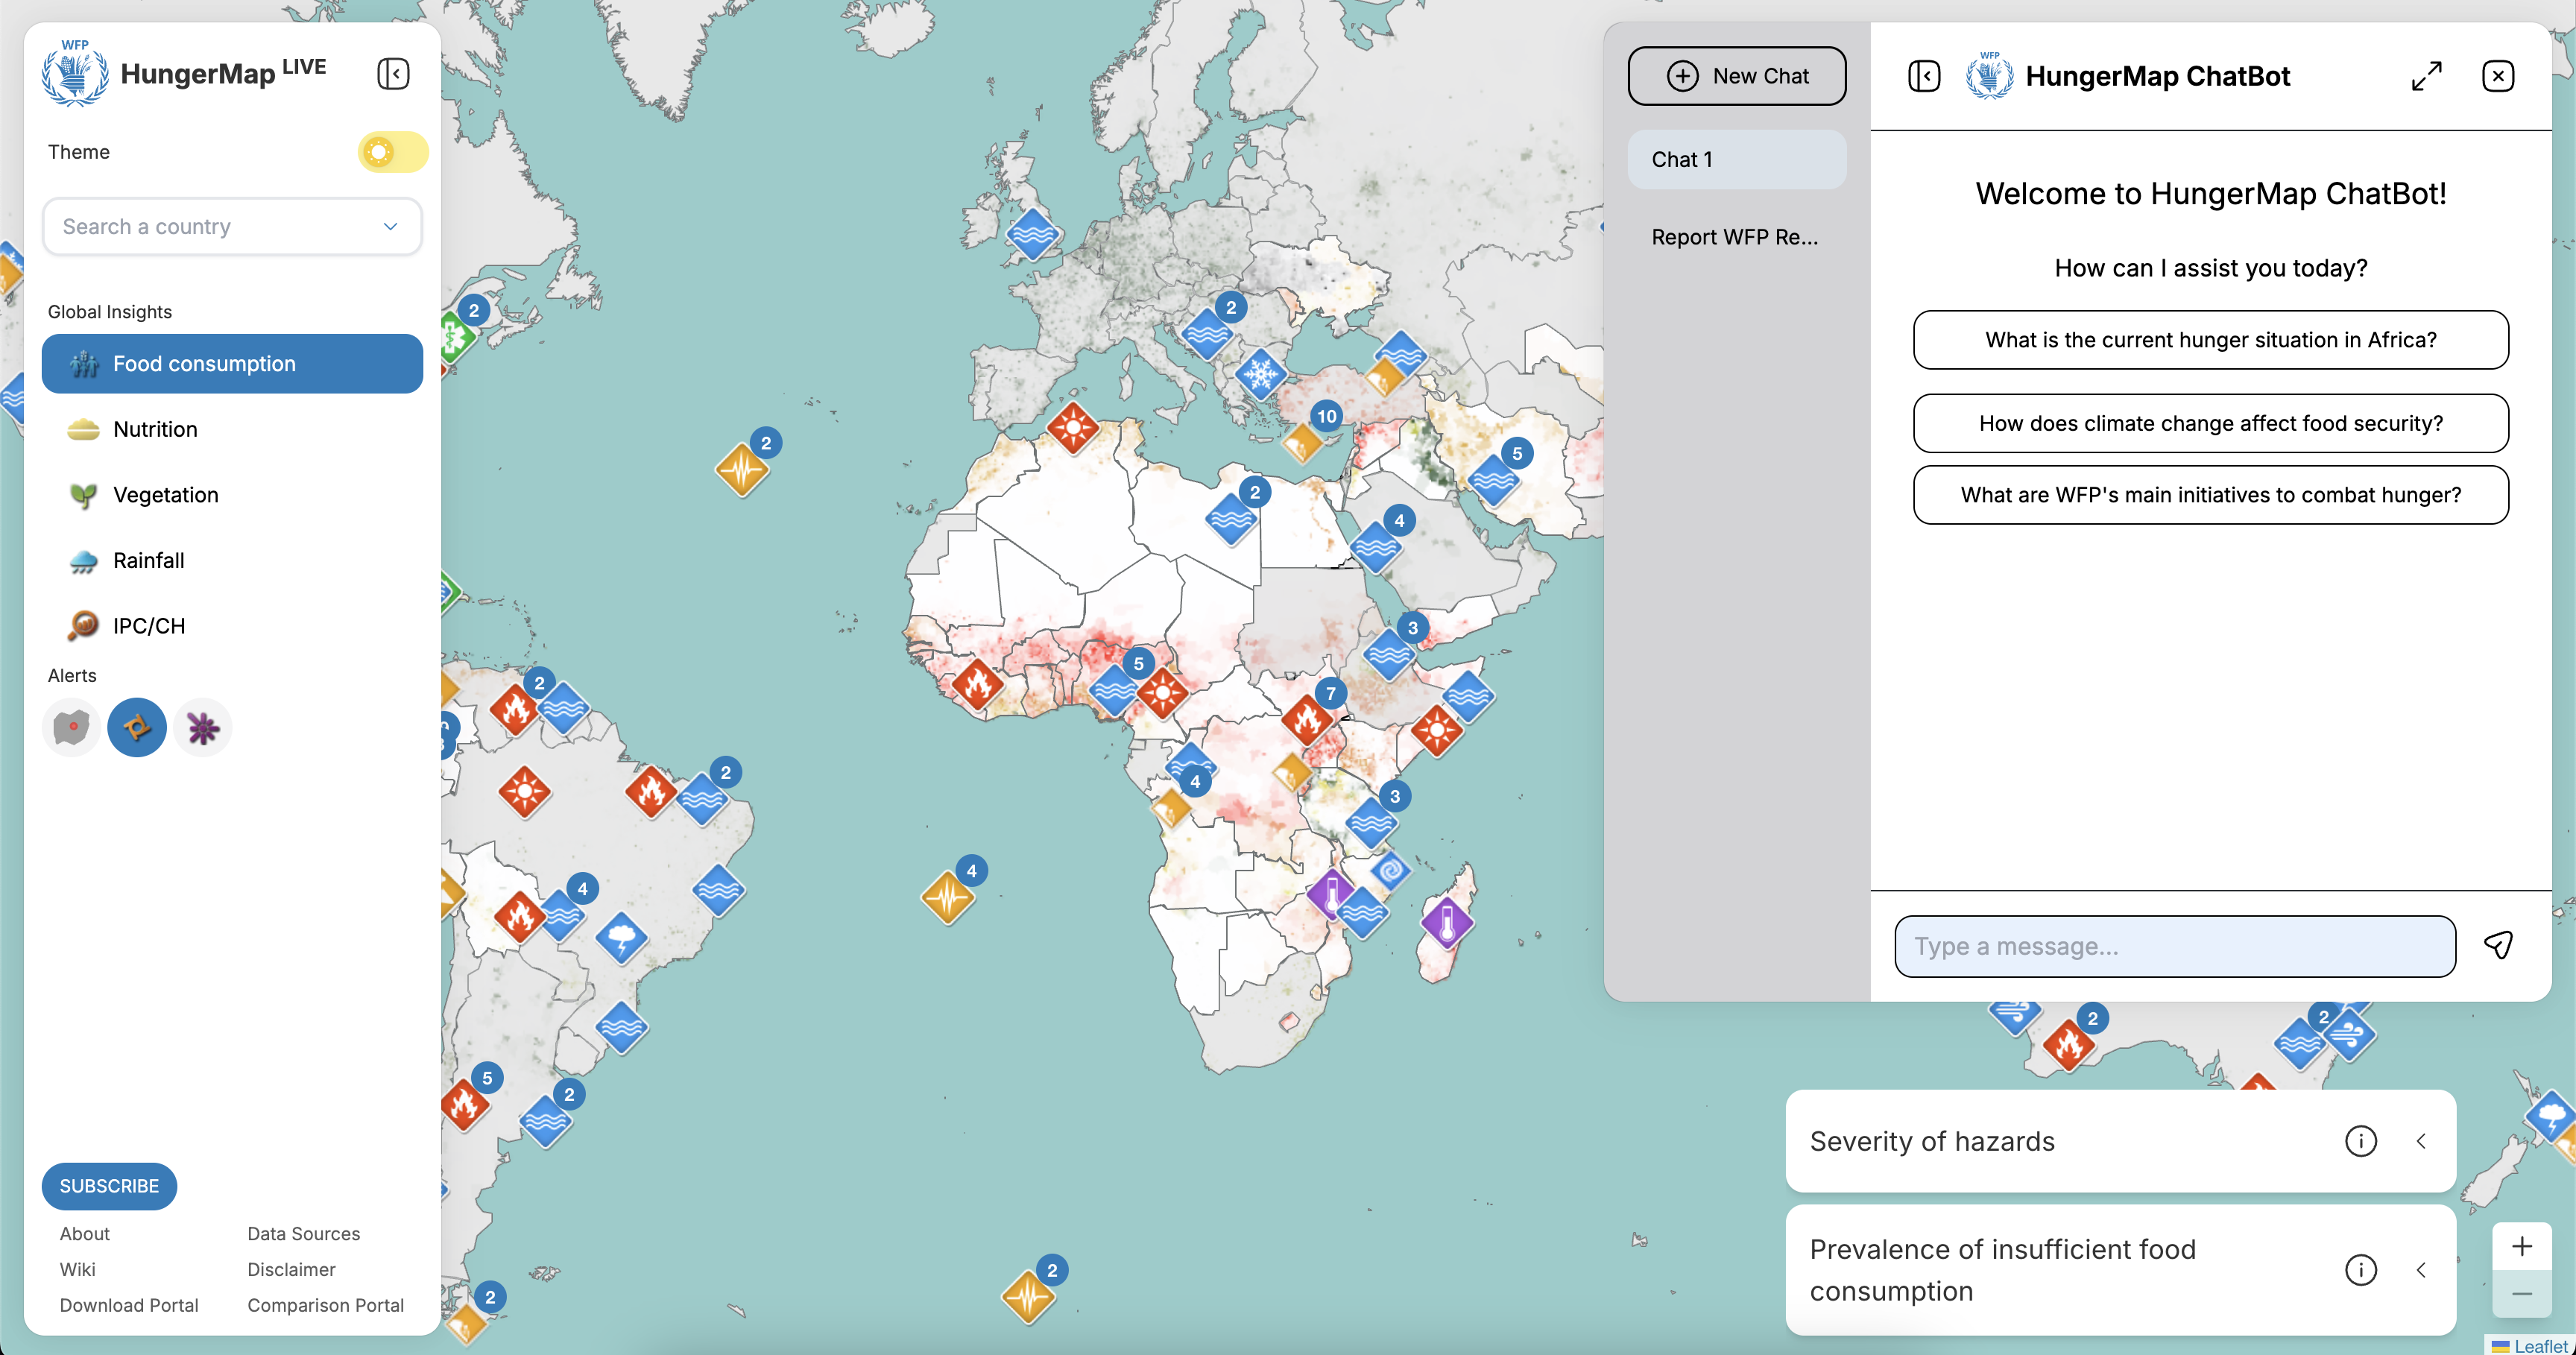
Task: Open the About link
Action: click(84, 1234)
